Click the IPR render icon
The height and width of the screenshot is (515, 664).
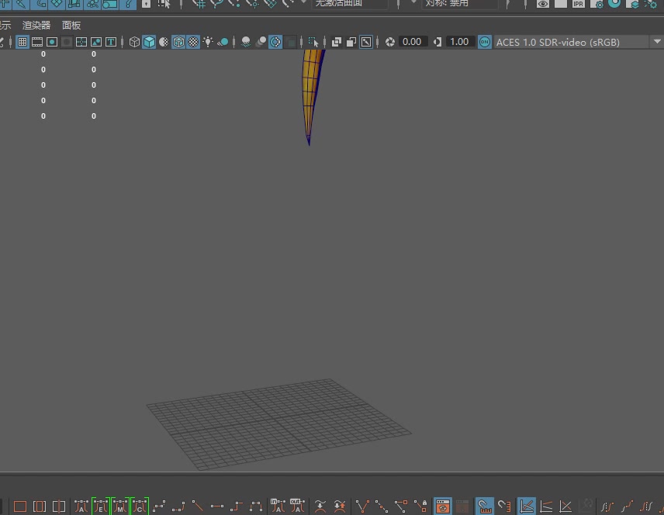(579, 4)
